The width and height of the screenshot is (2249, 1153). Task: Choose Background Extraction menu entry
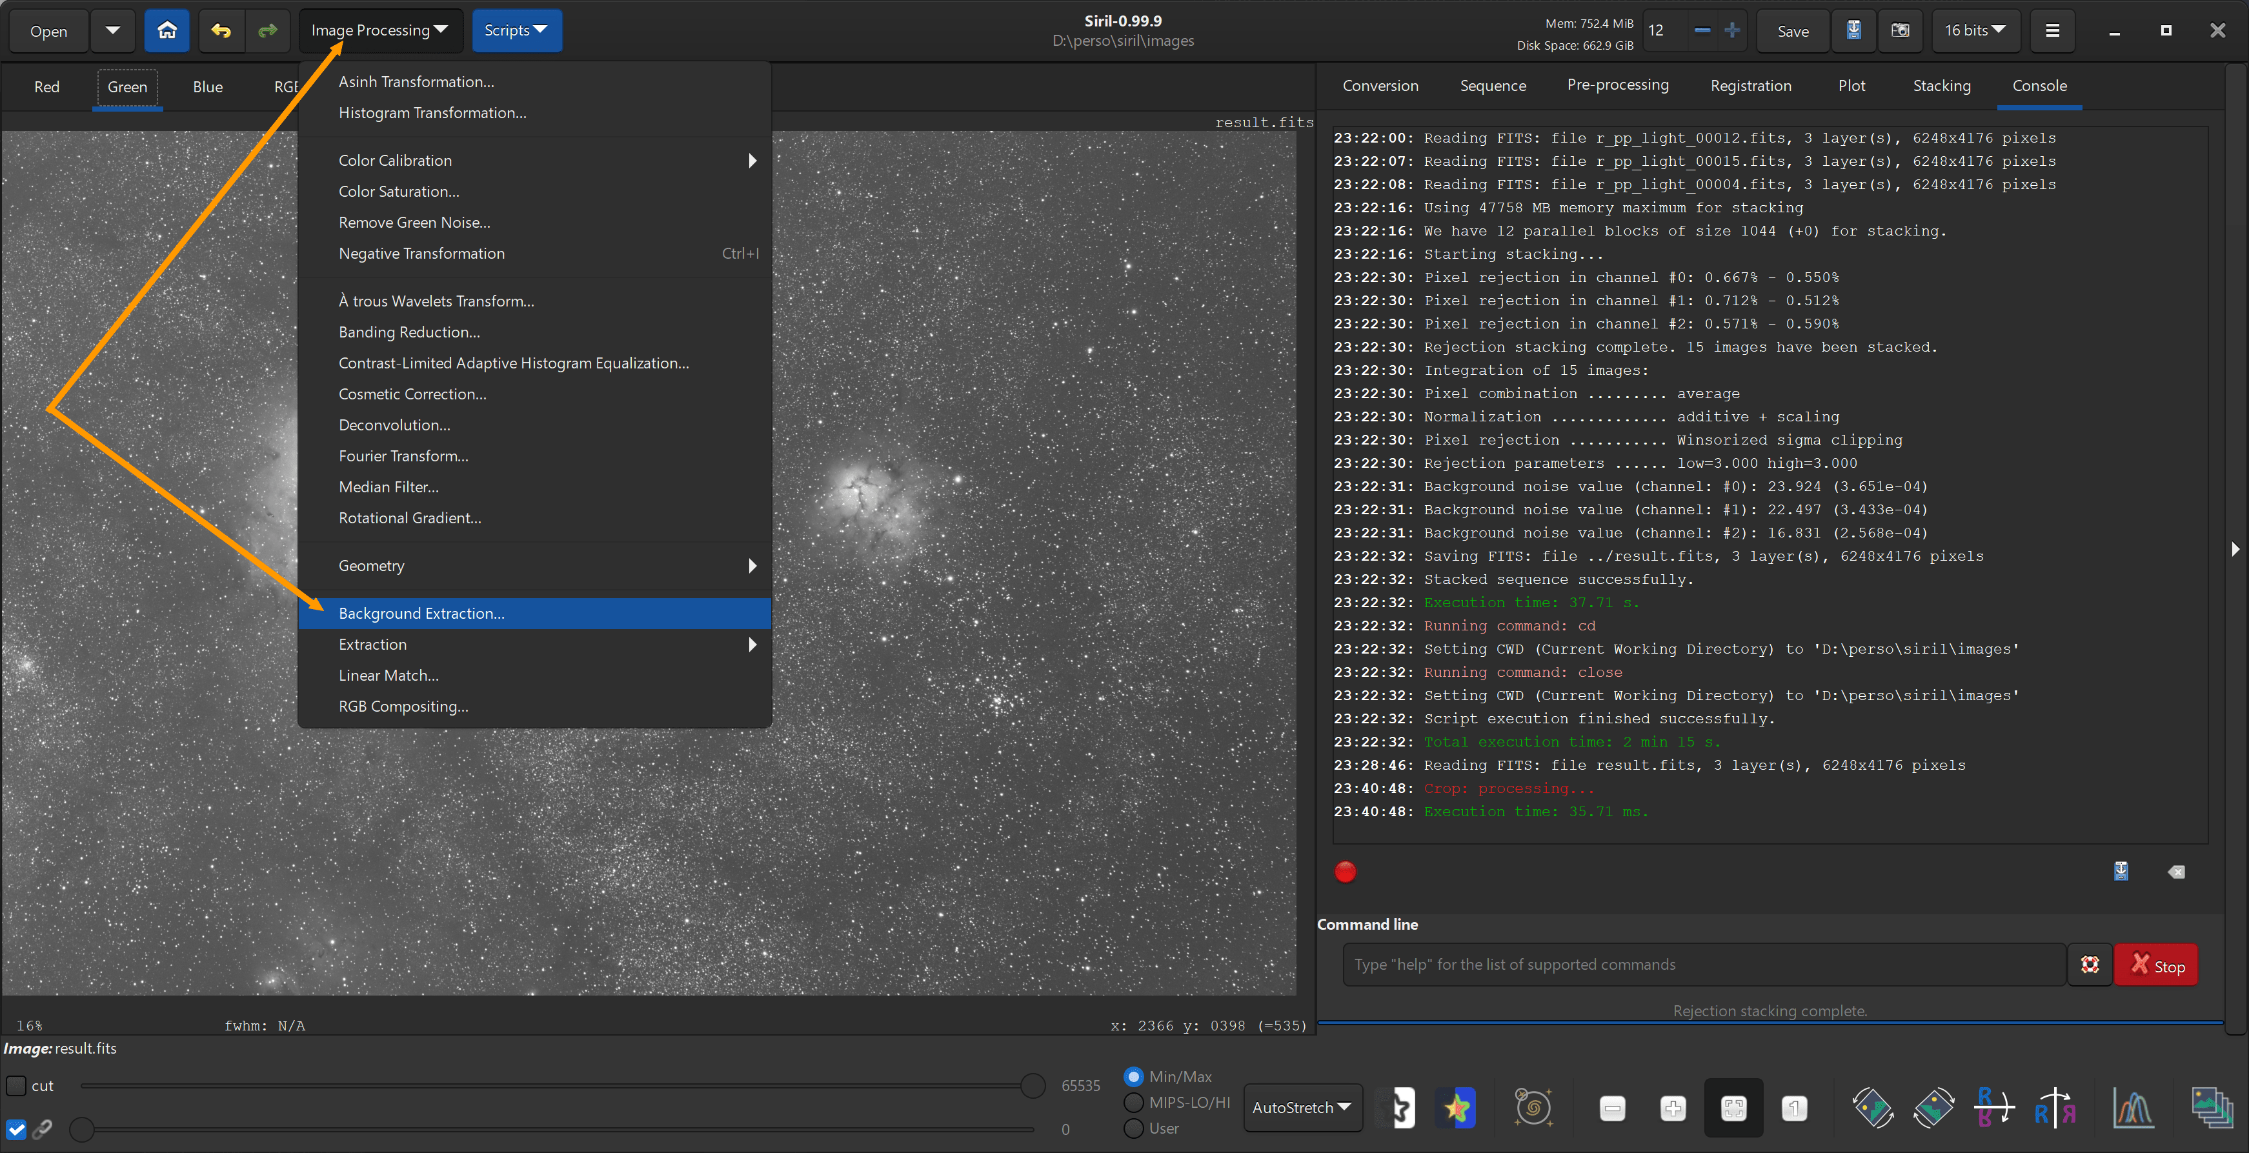(x=421, y=614)
